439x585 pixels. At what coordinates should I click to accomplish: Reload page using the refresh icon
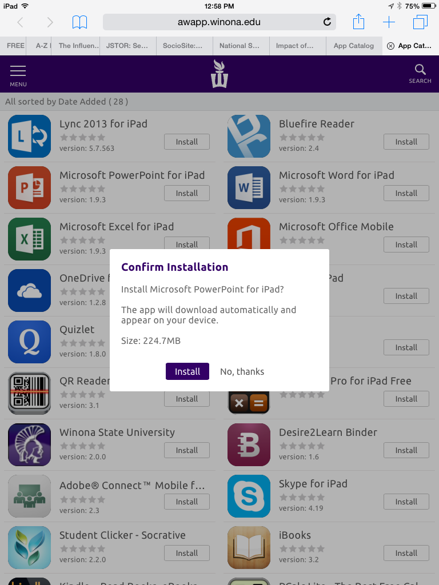[x=327, y=22]
